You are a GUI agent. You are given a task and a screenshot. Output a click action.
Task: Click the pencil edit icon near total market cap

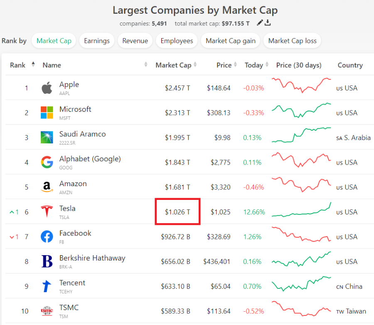click(260, 23)
